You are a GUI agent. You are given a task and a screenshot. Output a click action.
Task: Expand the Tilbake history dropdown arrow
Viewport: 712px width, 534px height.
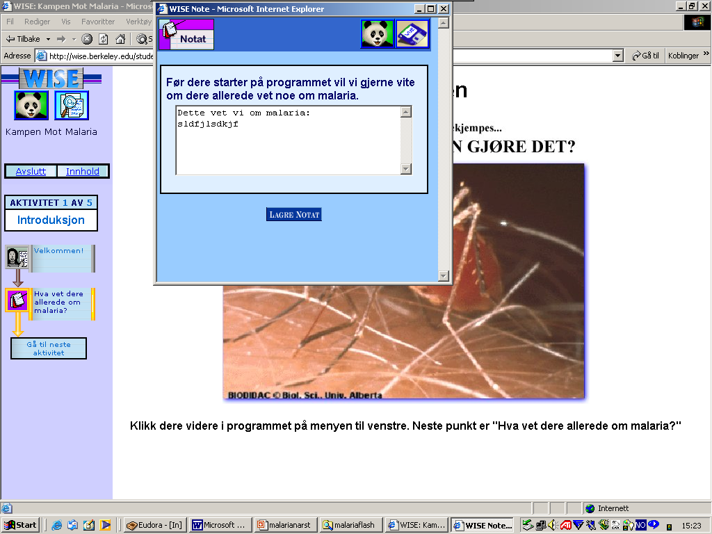pyautogui.click(x=48, y=39)
